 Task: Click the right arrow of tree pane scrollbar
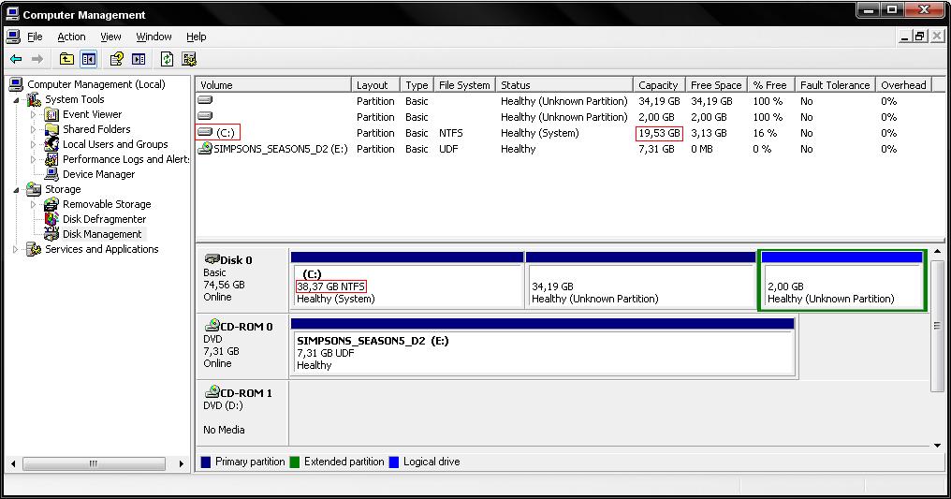tap(181, 463)
